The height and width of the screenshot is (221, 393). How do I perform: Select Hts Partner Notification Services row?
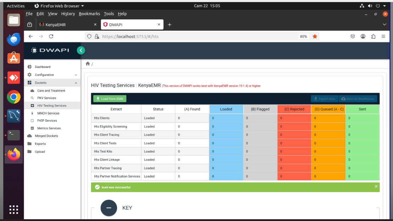point(236,176)
